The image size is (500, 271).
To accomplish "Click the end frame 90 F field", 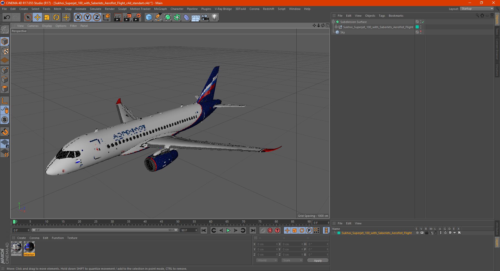I will pyautogui.click(x=189, y=230).
